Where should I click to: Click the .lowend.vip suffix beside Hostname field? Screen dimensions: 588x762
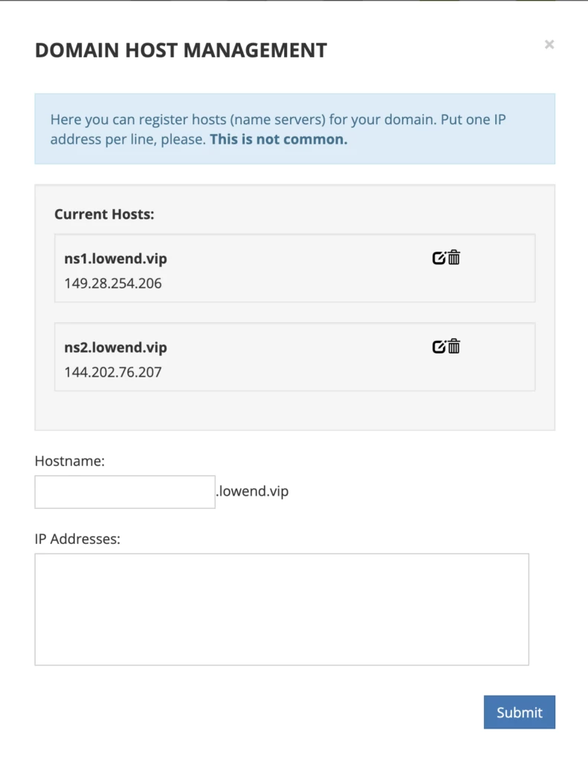252,492
